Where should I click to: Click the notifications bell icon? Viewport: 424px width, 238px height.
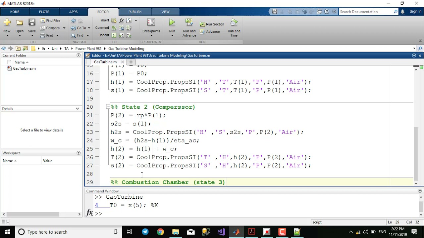(x=403, y=12)
